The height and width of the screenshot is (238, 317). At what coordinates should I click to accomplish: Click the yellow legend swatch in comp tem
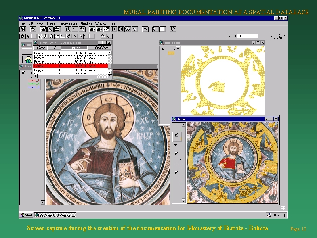click(x=171, y=53)
